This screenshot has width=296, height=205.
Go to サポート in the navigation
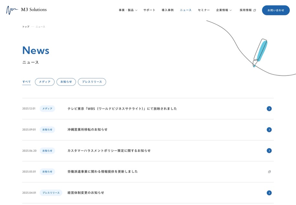[149, 10]
